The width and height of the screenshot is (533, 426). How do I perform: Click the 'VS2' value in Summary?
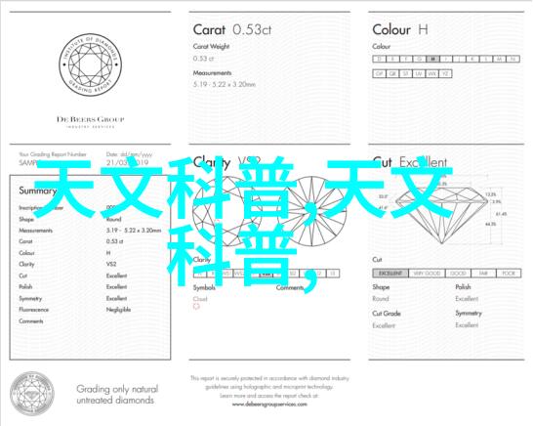(111, 264)
